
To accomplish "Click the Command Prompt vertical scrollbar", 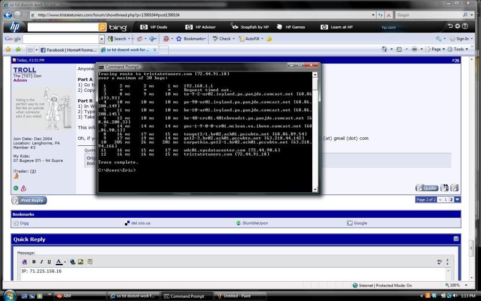I will [x=316, y=132].
